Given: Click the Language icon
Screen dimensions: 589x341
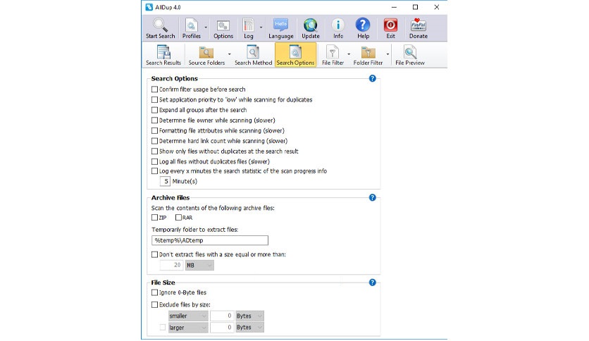Looking at the screenshot, I should coord(280,25).
